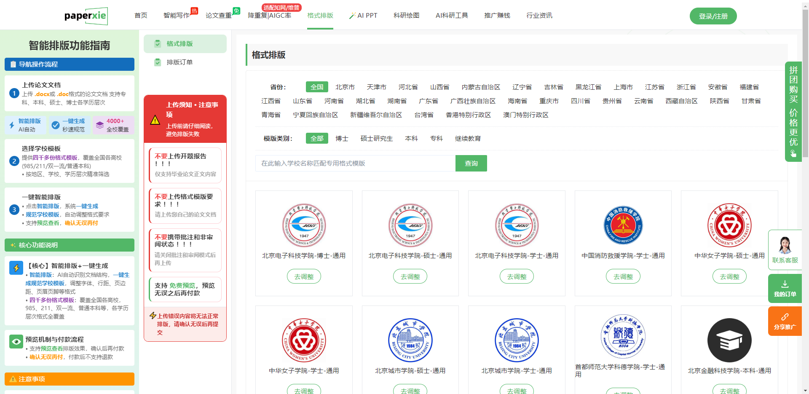Filter templates by 继续教育
This screenshot has height=394, width=809.
[x=468, y=139]
